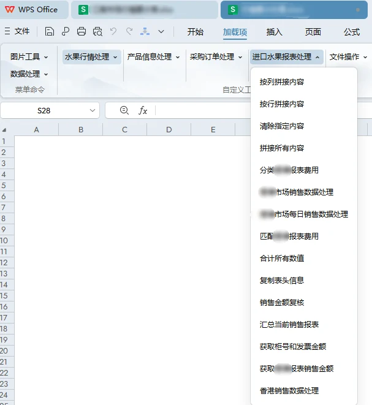Screen dimensions: 372x405
Task: Select the column E header
Action: 213,130
